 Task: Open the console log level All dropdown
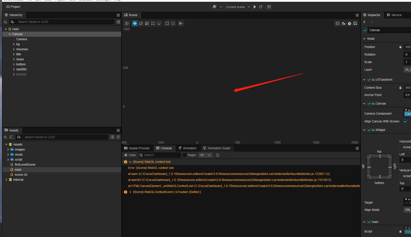pyautogui.click(x=205, y=155)
